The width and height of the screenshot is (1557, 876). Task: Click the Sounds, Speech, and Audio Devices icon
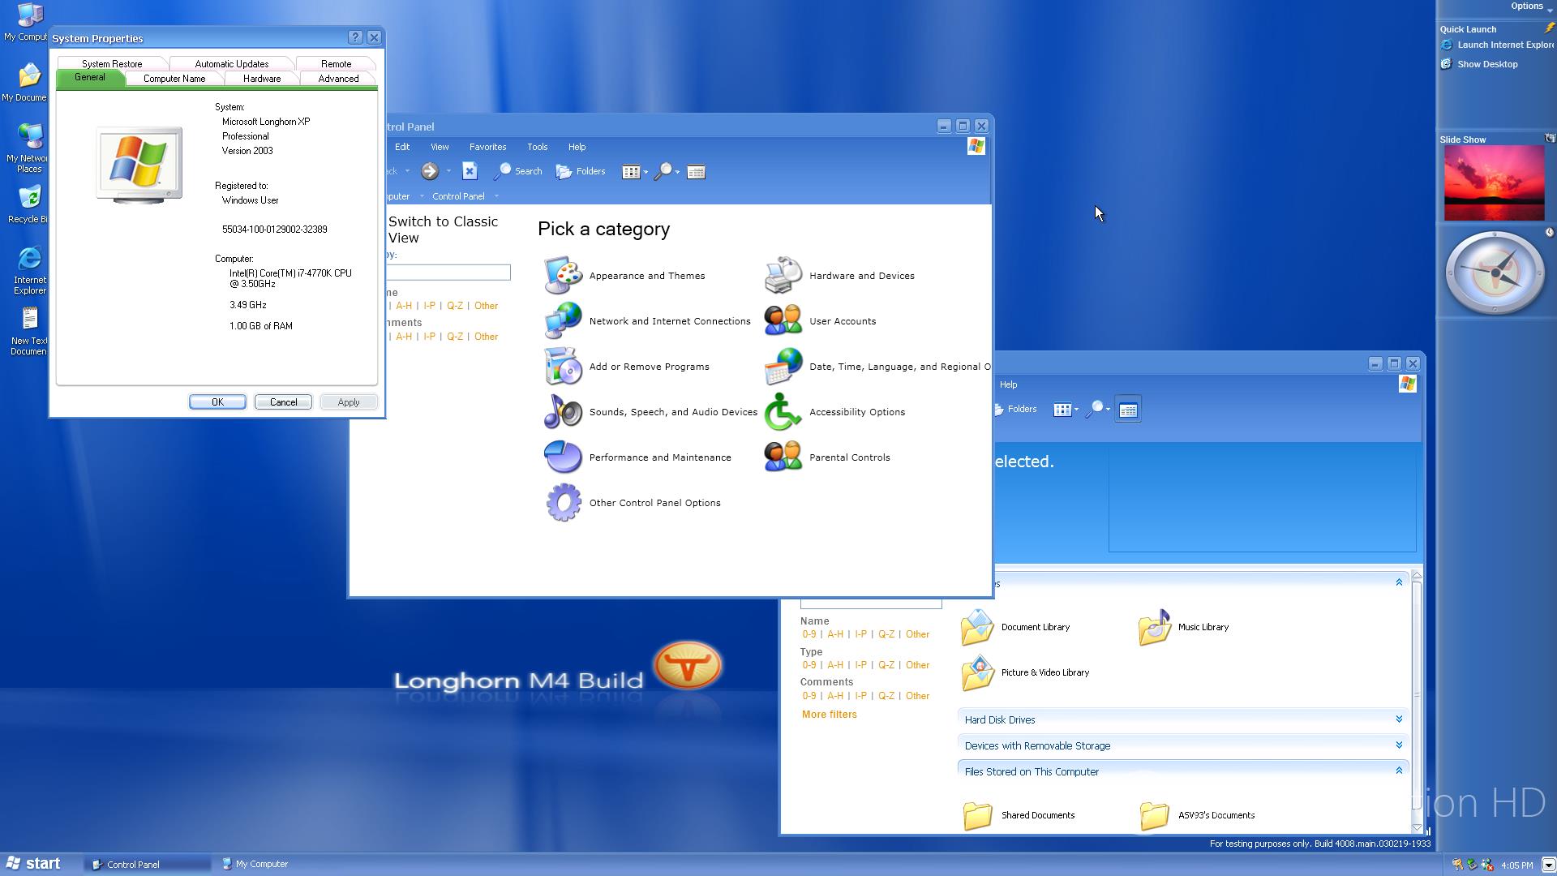563,412
